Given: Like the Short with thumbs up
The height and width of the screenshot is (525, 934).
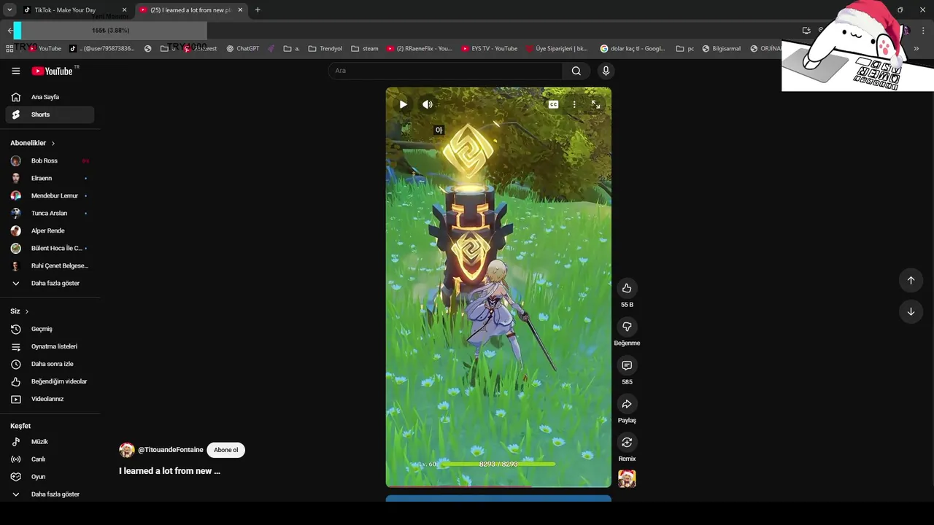Looking at the screenshot, I should click(627, 288).
